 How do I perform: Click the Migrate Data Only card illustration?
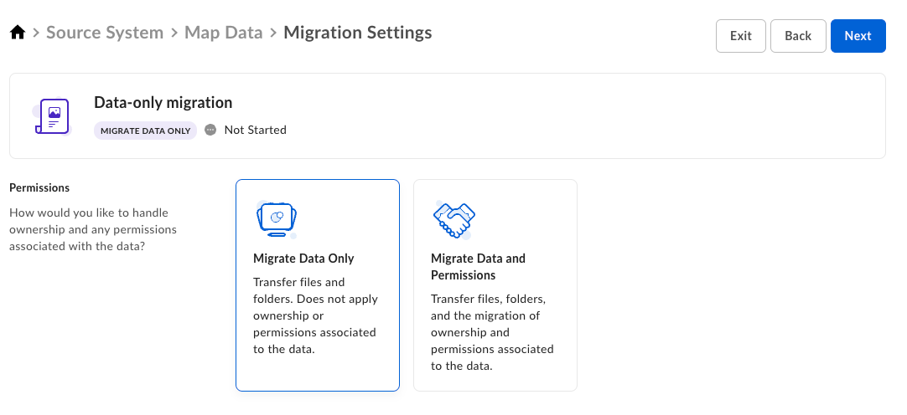click(276, 219)
